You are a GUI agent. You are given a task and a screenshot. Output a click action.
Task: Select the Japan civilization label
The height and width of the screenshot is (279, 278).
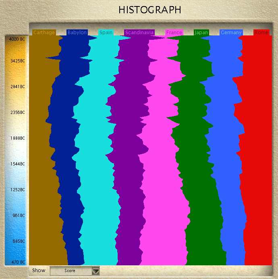tap(201, 32)
